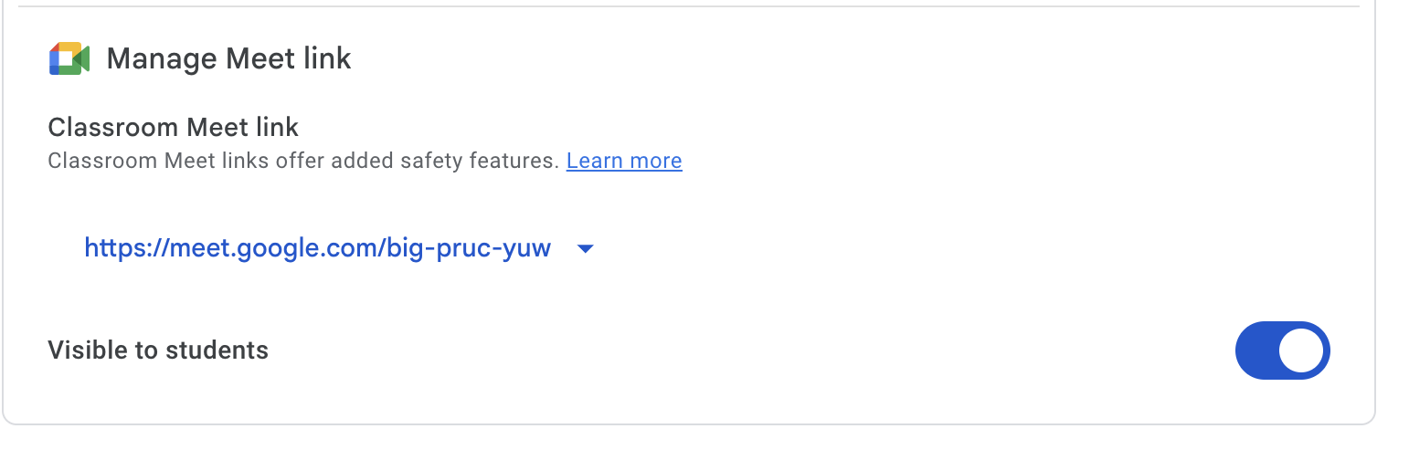This screenshot has height=460, width=1409.
Task: Click the blue caret next to Meet URL
Action: [586, 248]
